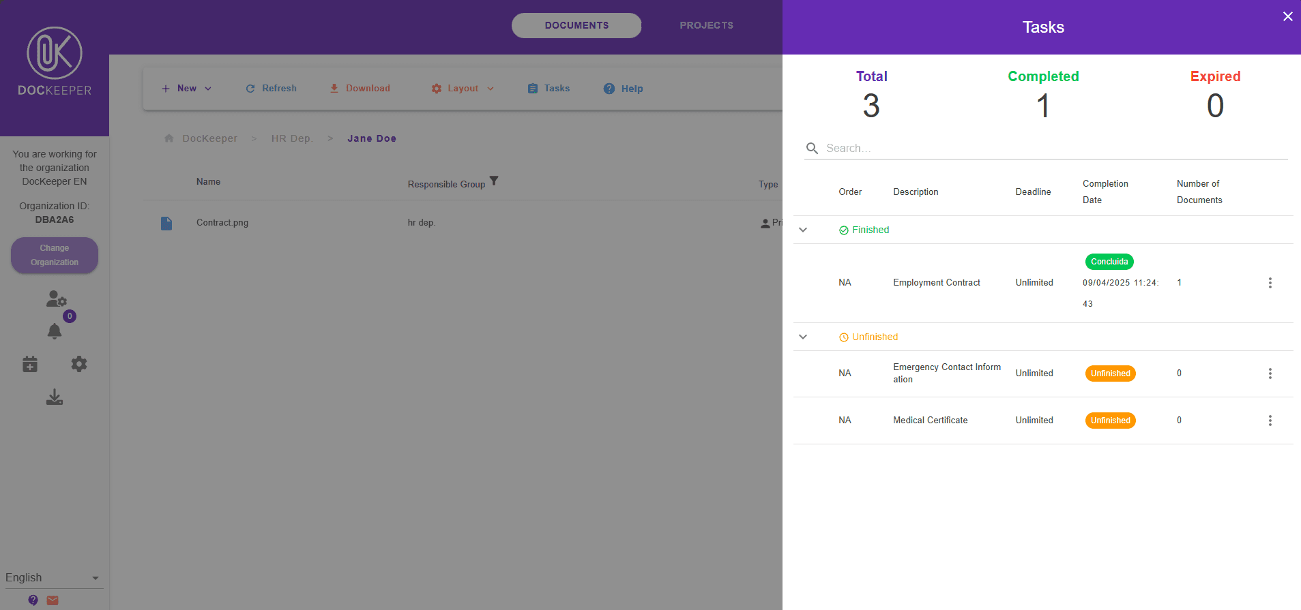Click the Total tasks counter
The image size is (1301, 610).
(x=871, y=95)
